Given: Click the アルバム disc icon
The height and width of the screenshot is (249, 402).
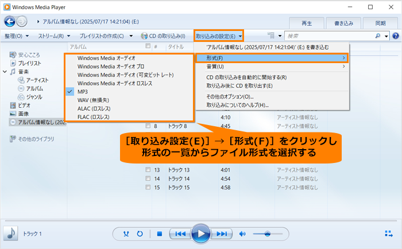Looking at the screenshot, I should [21, 88].
